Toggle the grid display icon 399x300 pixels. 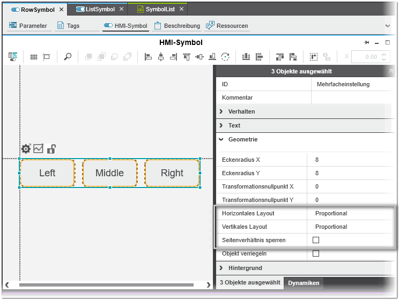click(x=33, y=57)
